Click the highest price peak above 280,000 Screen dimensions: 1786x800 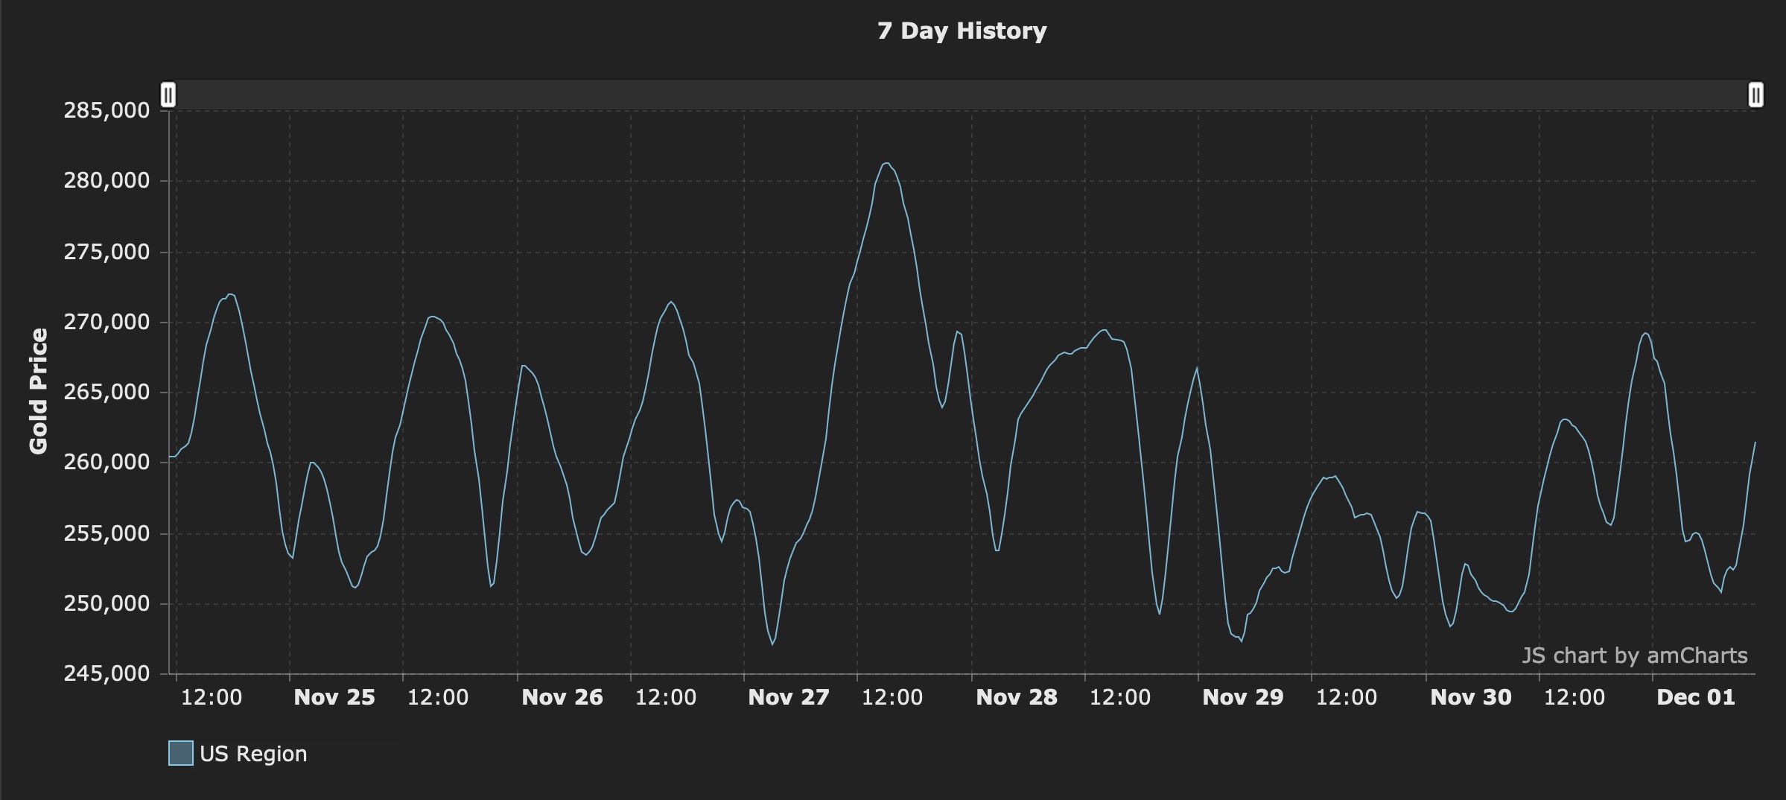tap(886, 163)
